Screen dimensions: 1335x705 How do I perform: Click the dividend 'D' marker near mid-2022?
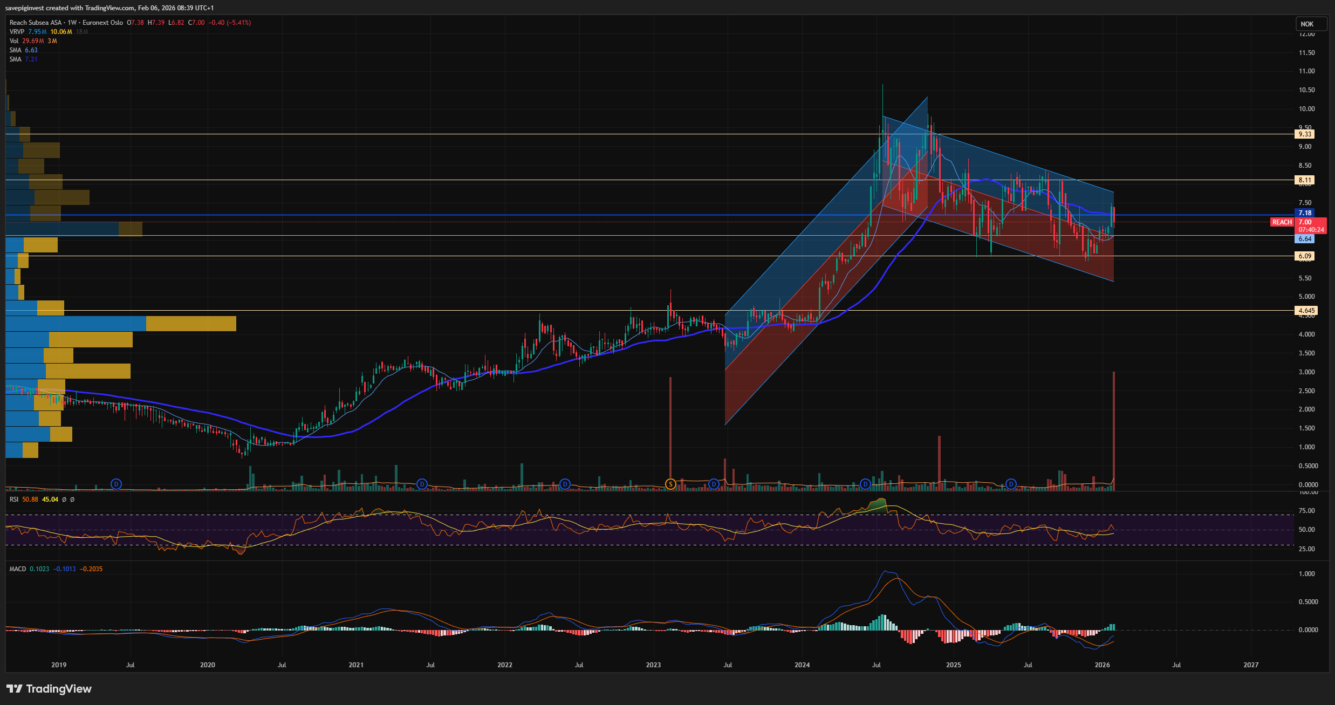565,484
